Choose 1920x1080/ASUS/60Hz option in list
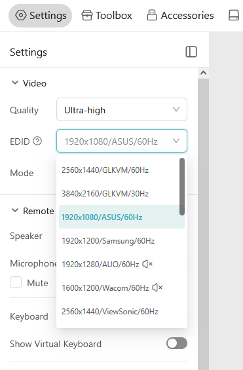The height and width of the screenshot is (370, 243). (122, 217)
